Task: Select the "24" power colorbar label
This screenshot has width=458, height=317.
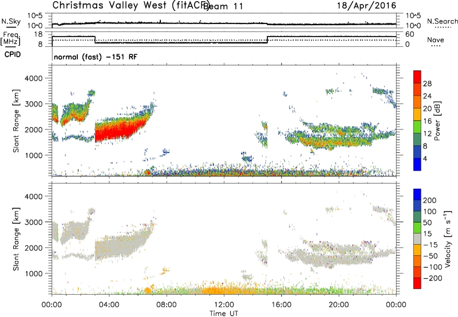Action: pos(427,96)
